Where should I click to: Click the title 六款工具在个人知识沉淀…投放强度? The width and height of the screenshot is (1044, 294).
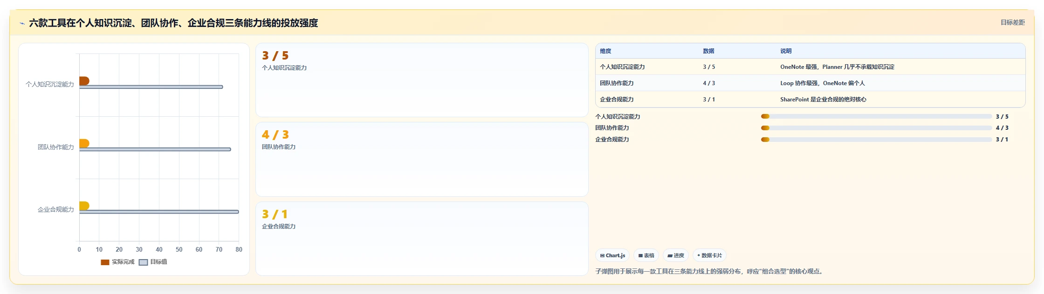tap(173, 23)
